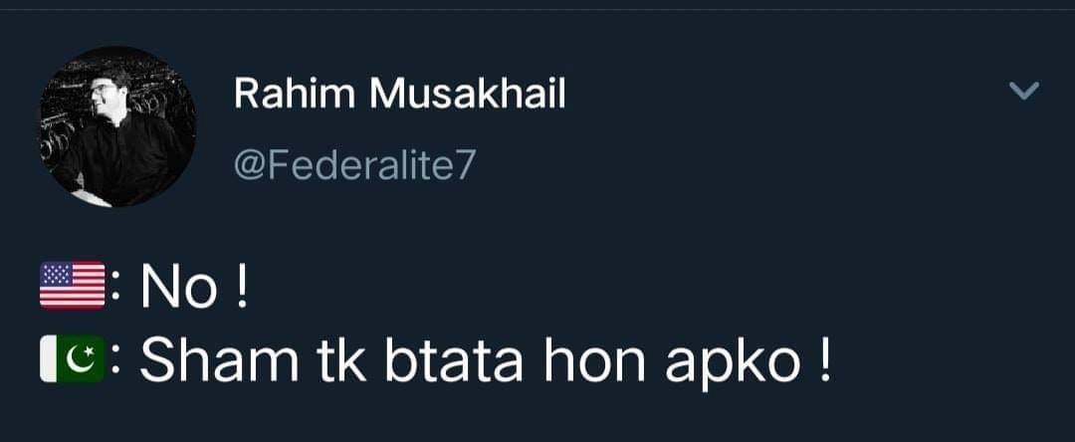Open the tweet options chevron menu
The image size is (1075, 442).
tap(1025, 91)
